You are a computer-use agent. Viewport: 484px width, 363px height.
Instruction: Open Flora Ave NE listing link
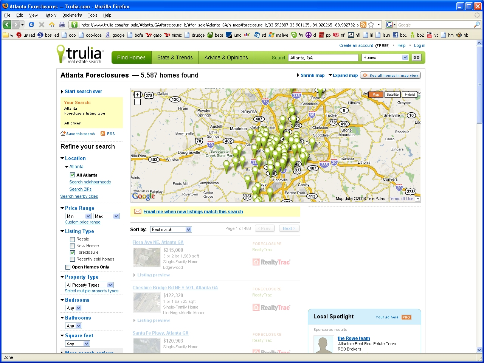pyautogui.click(x=158, y=242)
